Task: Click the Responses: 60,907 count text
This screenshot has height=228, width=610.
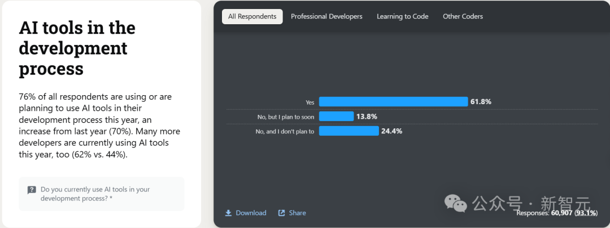Action: tap(557, 213)
